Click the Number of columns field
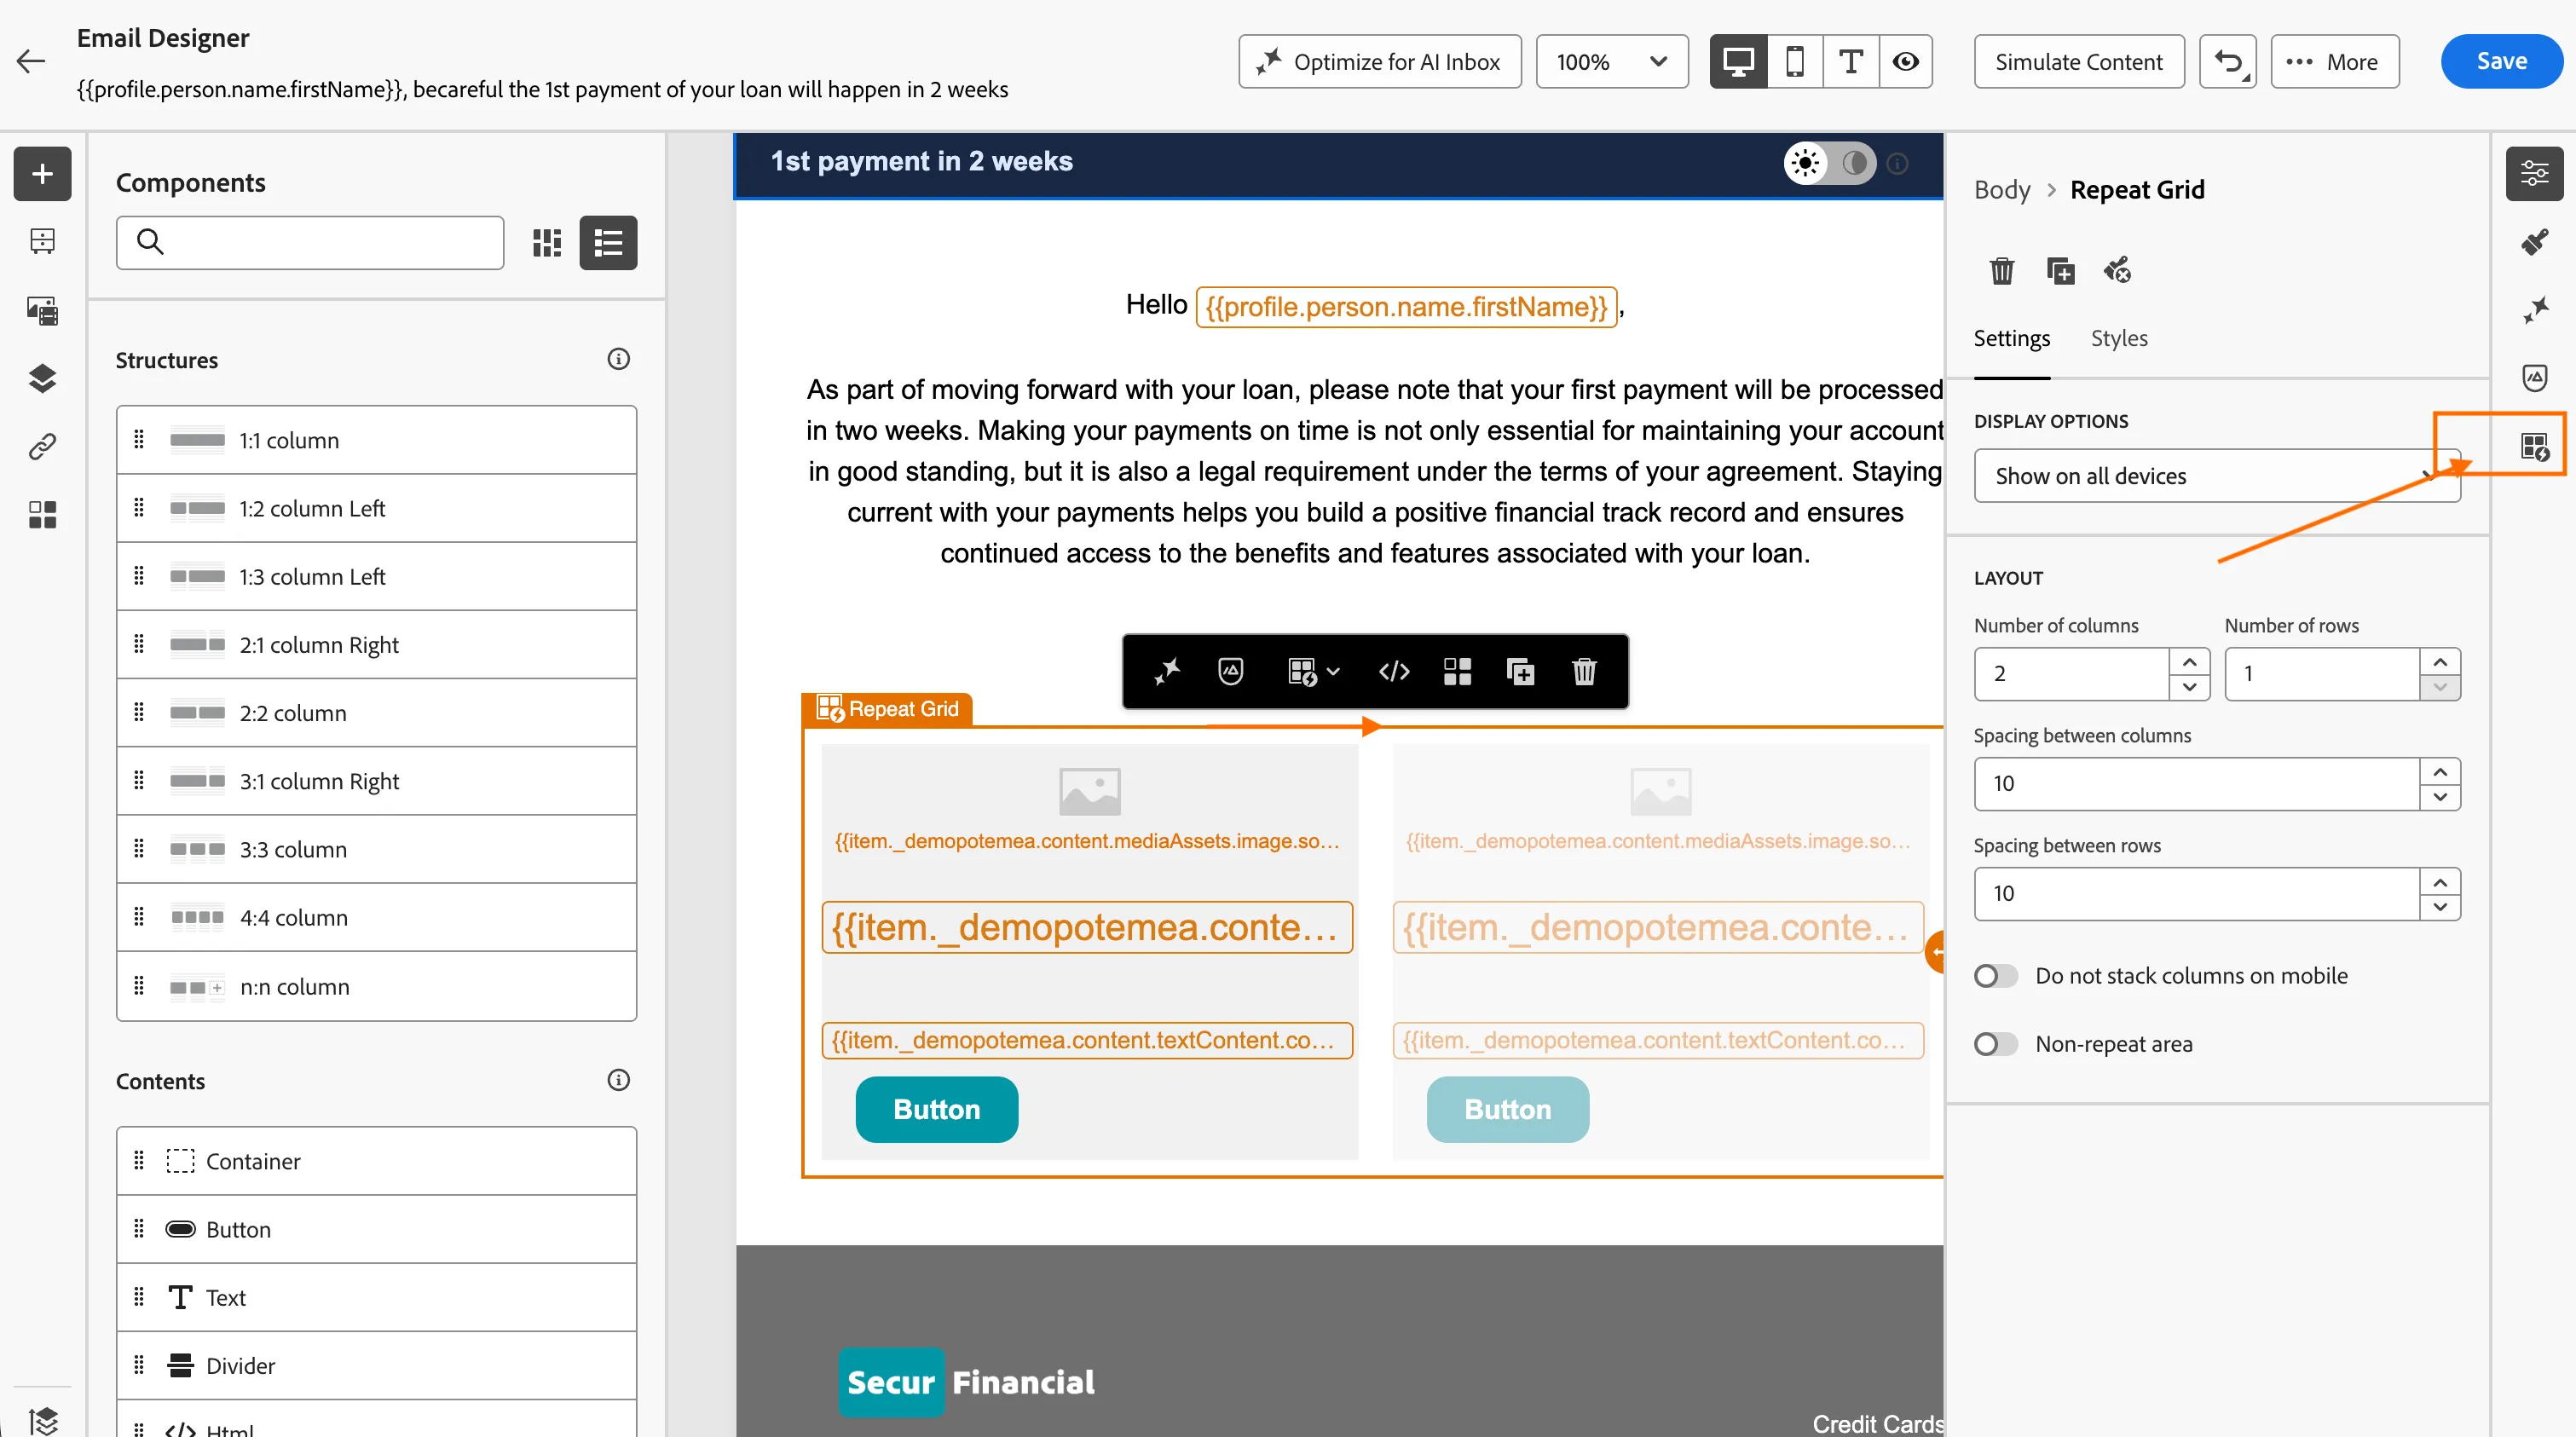 (2071, 674)
